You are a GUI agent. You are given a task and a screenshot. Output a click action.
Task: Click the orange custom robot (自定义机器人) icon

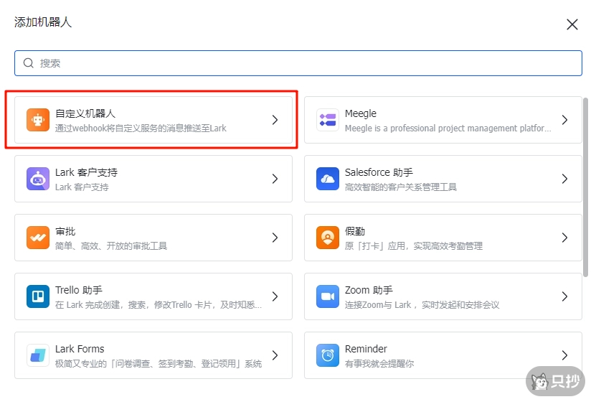pyautogui.click(x=38, y=120)
